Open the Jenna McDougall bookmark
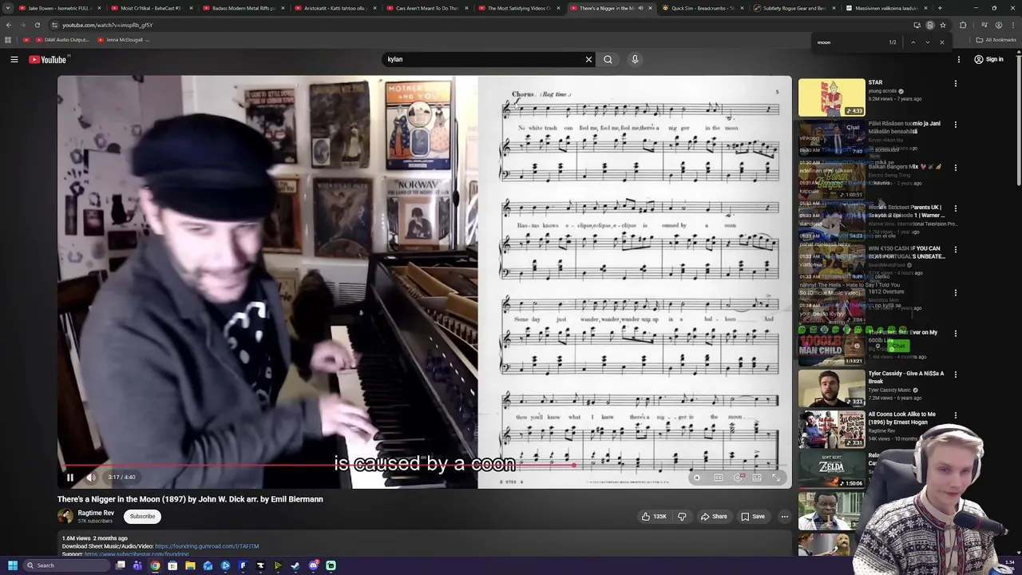The height and width of the screenshot is (575, 1022). coord(125,40)
